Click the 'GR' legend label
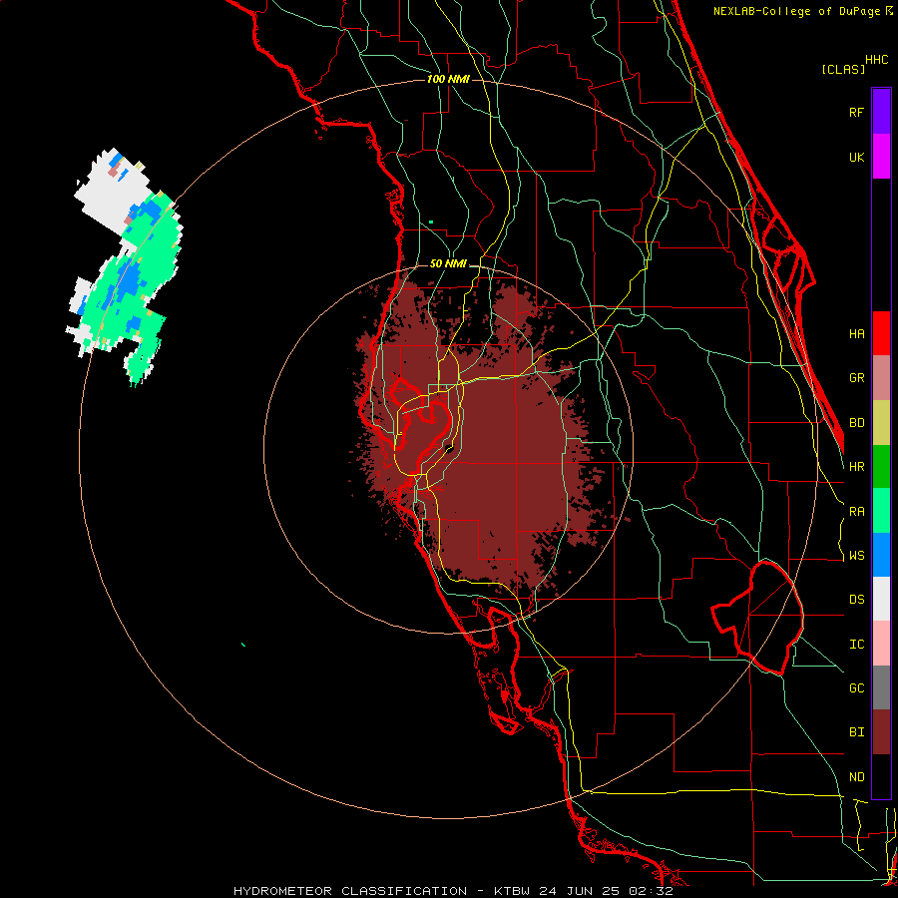898x898 pixels. point(856,378)
